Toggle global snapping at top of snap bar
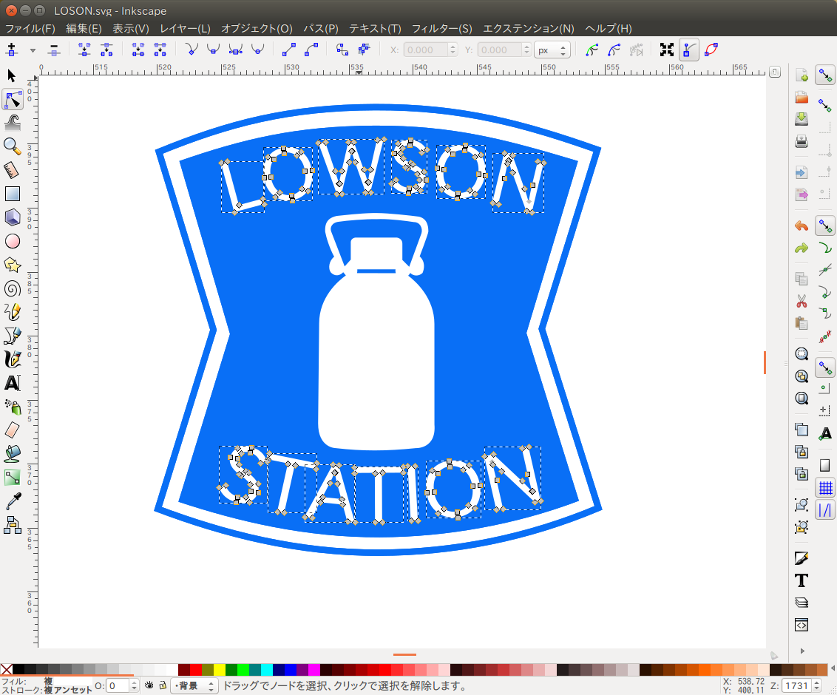 point(824,75)
